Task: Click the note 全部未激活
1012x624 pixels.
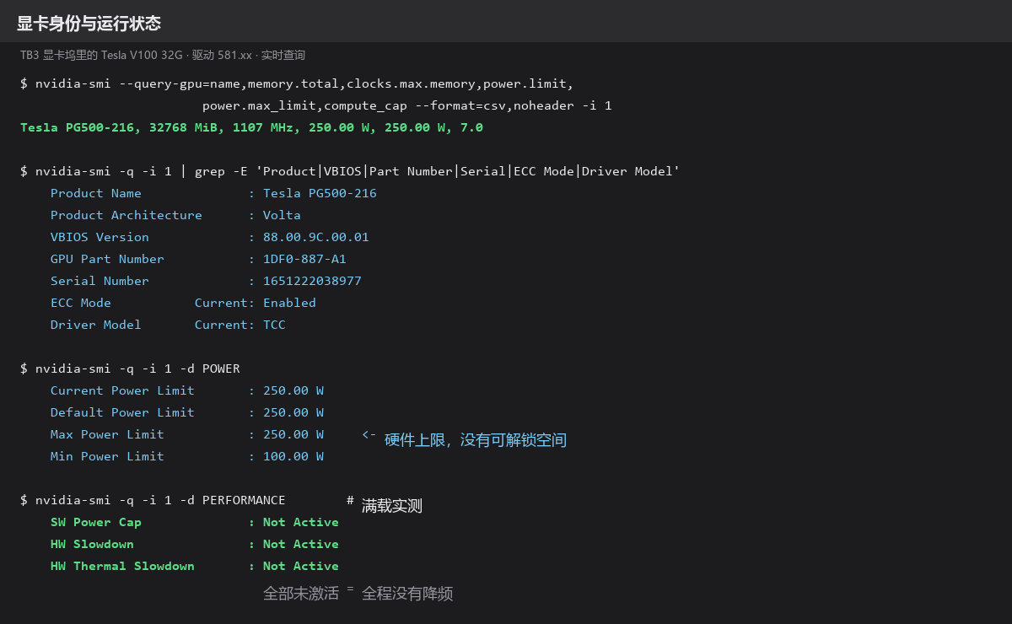Action: coord(301,594)
